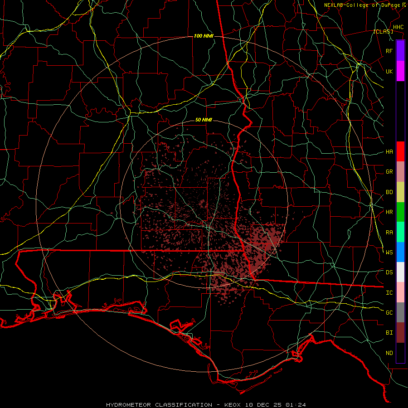Click the 'GC' legend label
Screen dimensions: 408x408
coord(389,313)
